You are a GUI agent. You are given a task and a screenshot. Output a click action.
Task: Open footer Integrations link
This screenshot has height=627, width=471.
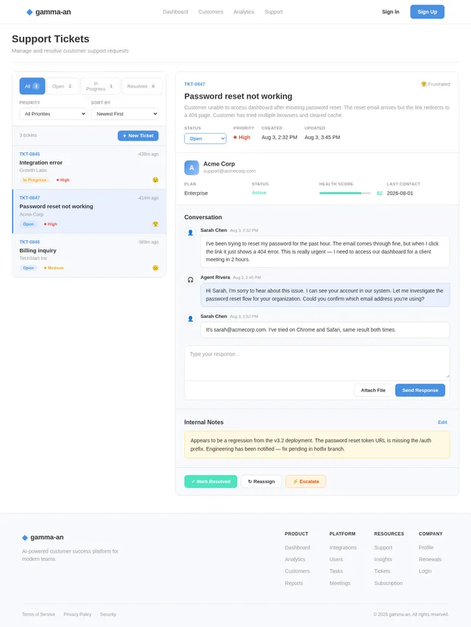click(343, 548)
